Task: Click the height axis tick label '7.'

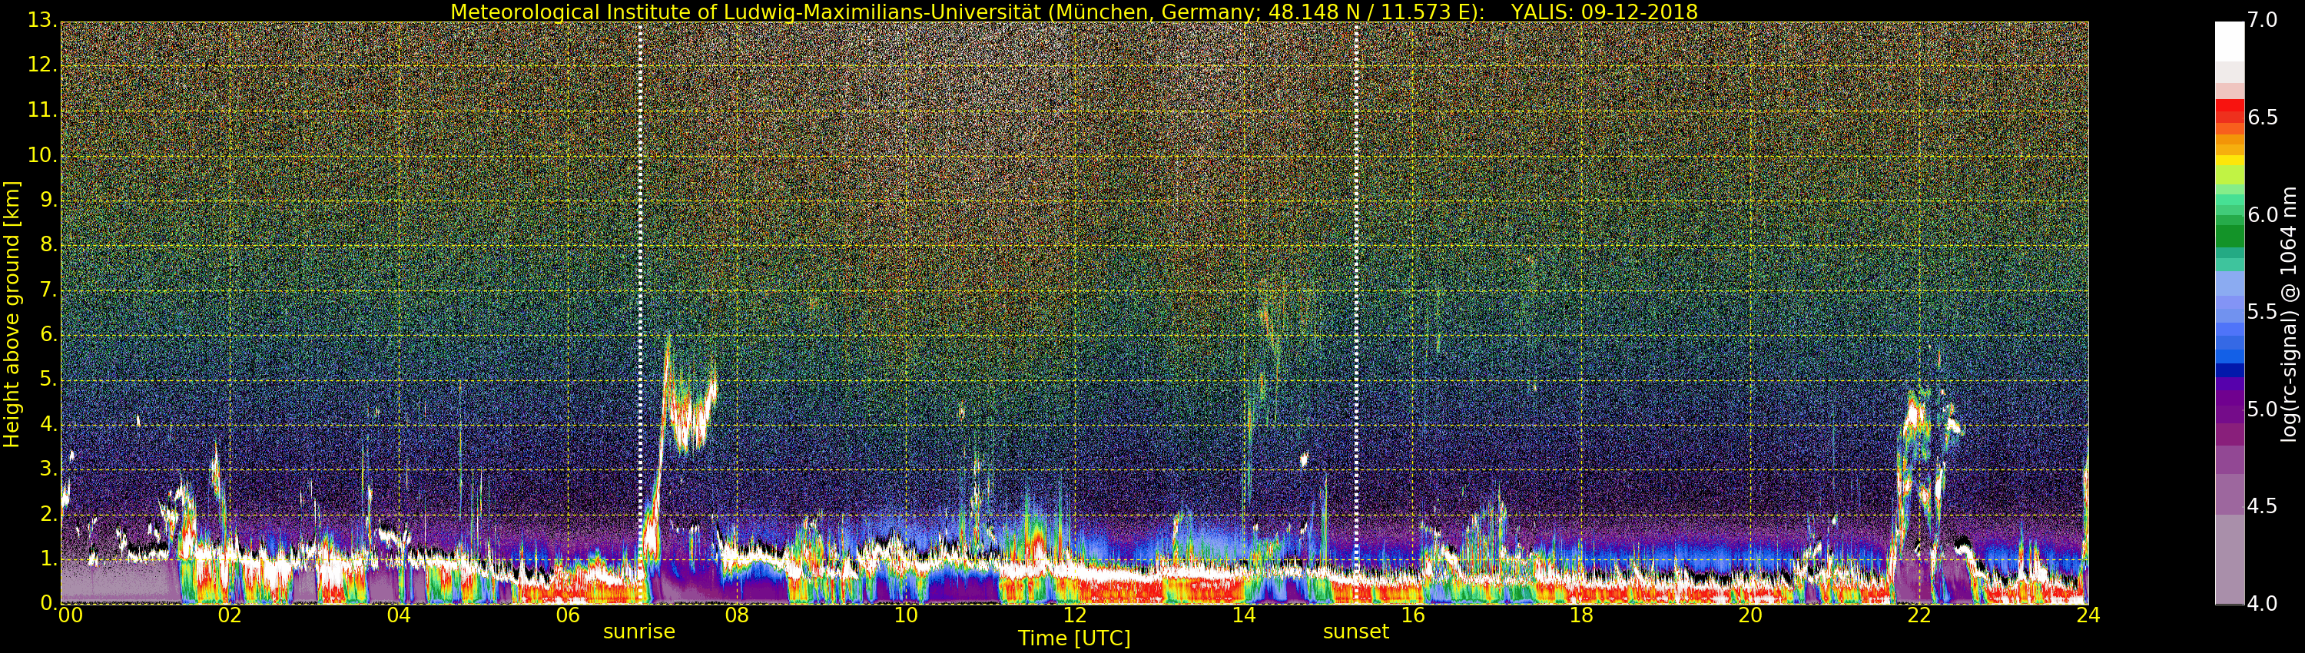Action: (48, 290)
